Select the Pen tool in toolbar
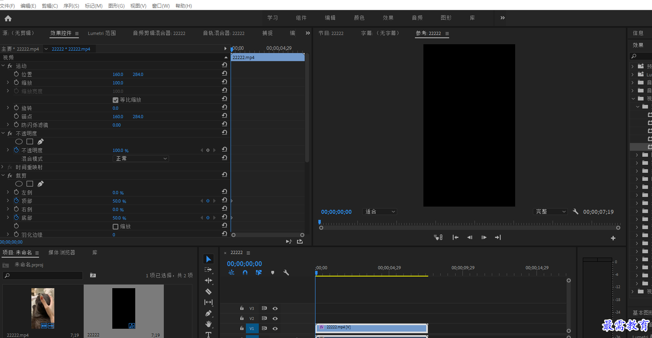Image resolution: width=652 pixels, height=338 pixels. point(208,313)
